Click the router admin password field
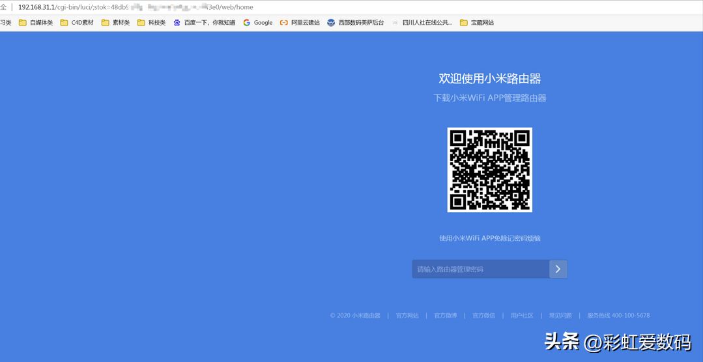703x362 pixels. pos(481,270)
